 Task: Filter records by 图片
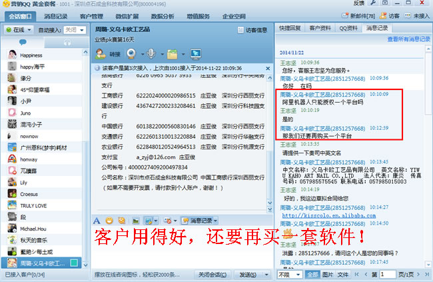[328, 275]
